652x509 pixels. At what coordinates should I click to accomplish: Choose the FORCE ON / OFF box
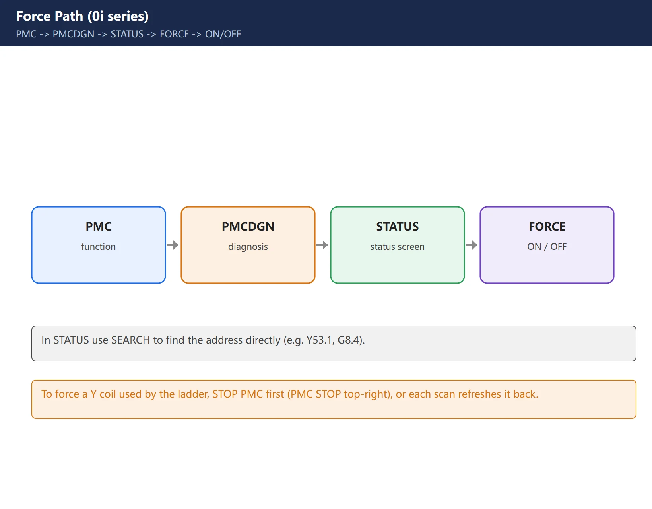tap(547, 245)
